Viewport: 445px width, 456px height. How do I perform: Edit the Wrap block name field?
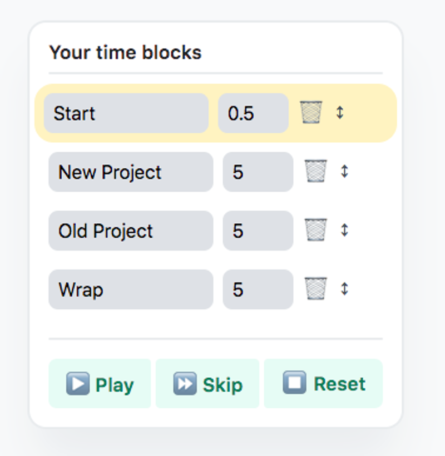point(131,290)
